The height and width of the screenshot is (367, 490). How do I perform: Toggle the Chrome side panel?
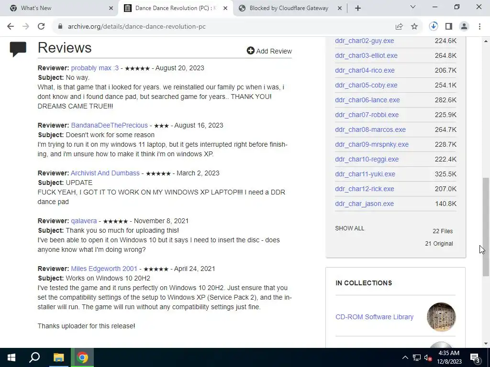[x=449, y=27]
